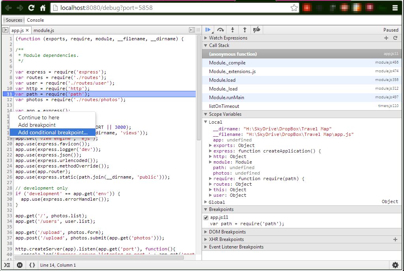This screenshot has height=271, width=404.
Task: Add a new watch expression
Action: tap(386, 38)
